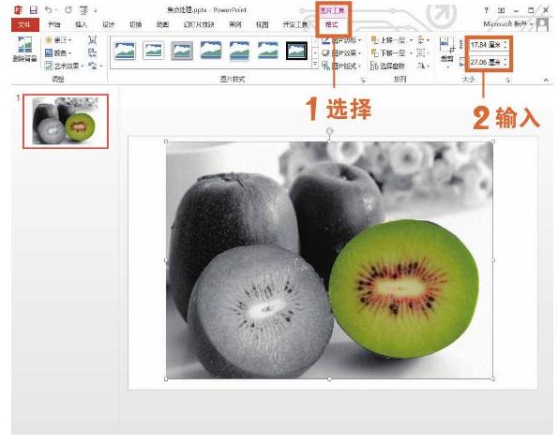558x444 pixels.
Task: Open the File (文件) tab
Action: coord(24,24)
